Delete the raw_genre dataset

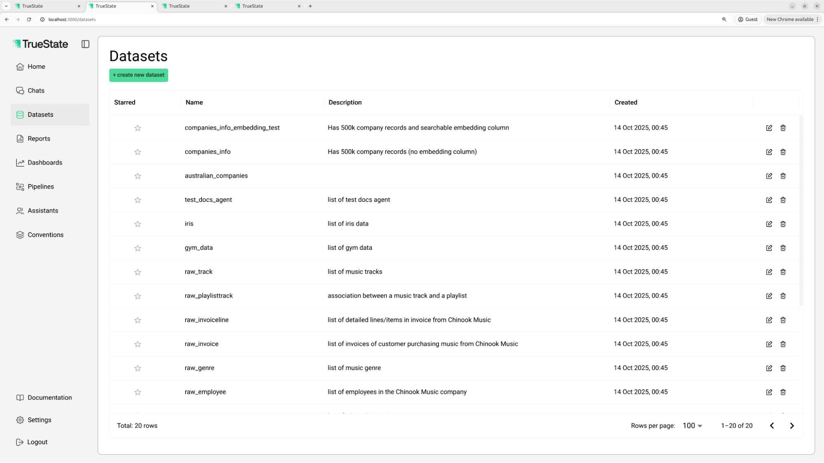783,368
